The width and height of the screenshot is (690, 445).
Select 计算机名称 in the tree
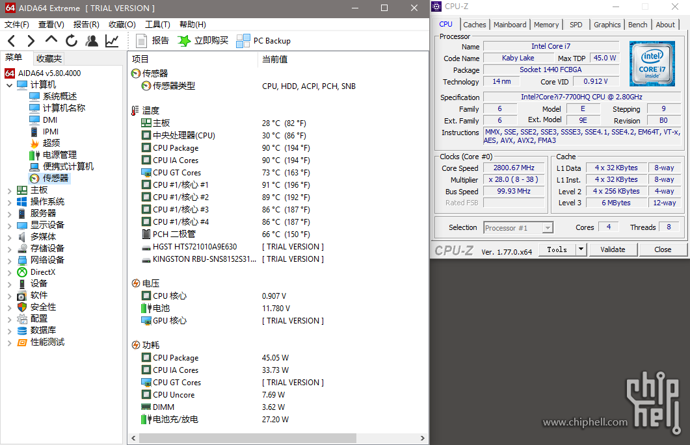57,108
